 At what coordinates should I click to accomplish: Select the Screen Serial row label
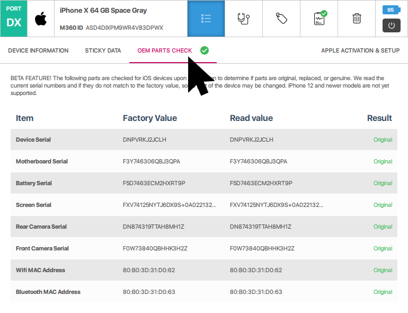tap(33, 205)
